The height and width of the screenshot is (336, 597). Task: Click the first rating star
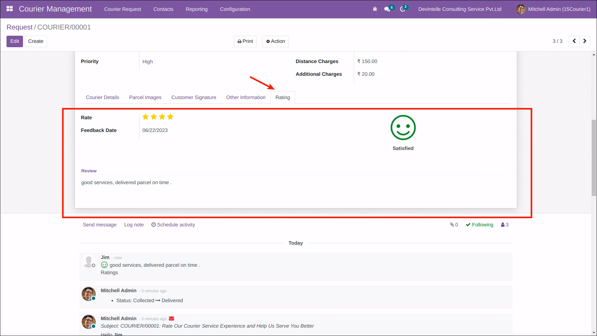click(x=145, y=117)
